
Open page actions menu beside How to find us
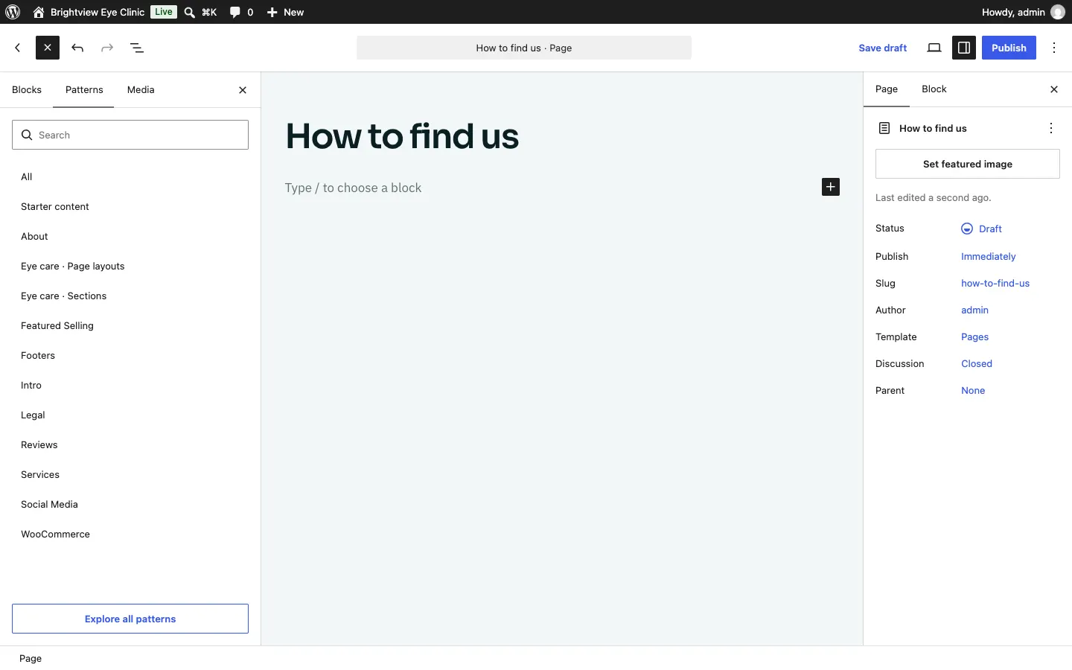(x=1051, y=128)
